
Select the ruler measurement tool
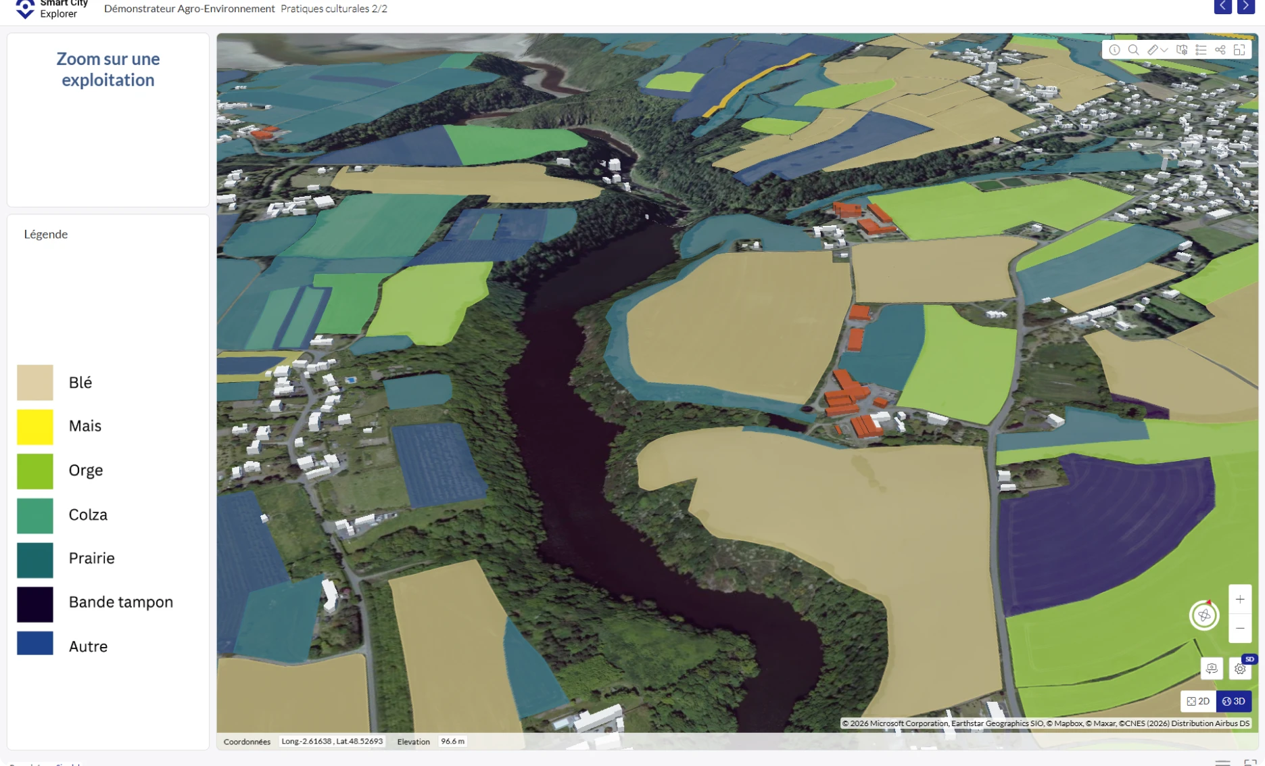tap(1153, 50)
